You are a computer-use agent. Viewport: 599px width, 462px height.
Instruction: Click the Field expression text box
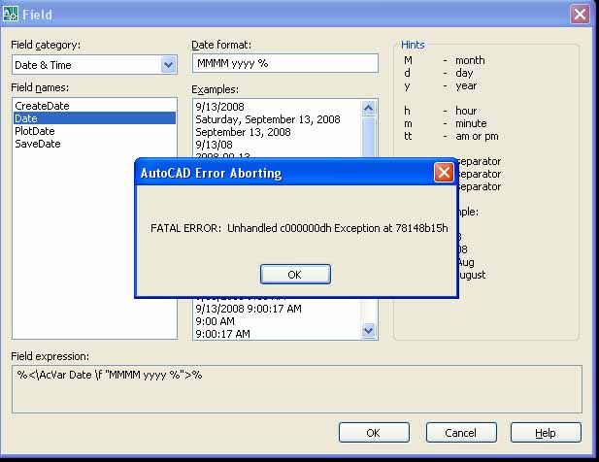click(297, 389)
